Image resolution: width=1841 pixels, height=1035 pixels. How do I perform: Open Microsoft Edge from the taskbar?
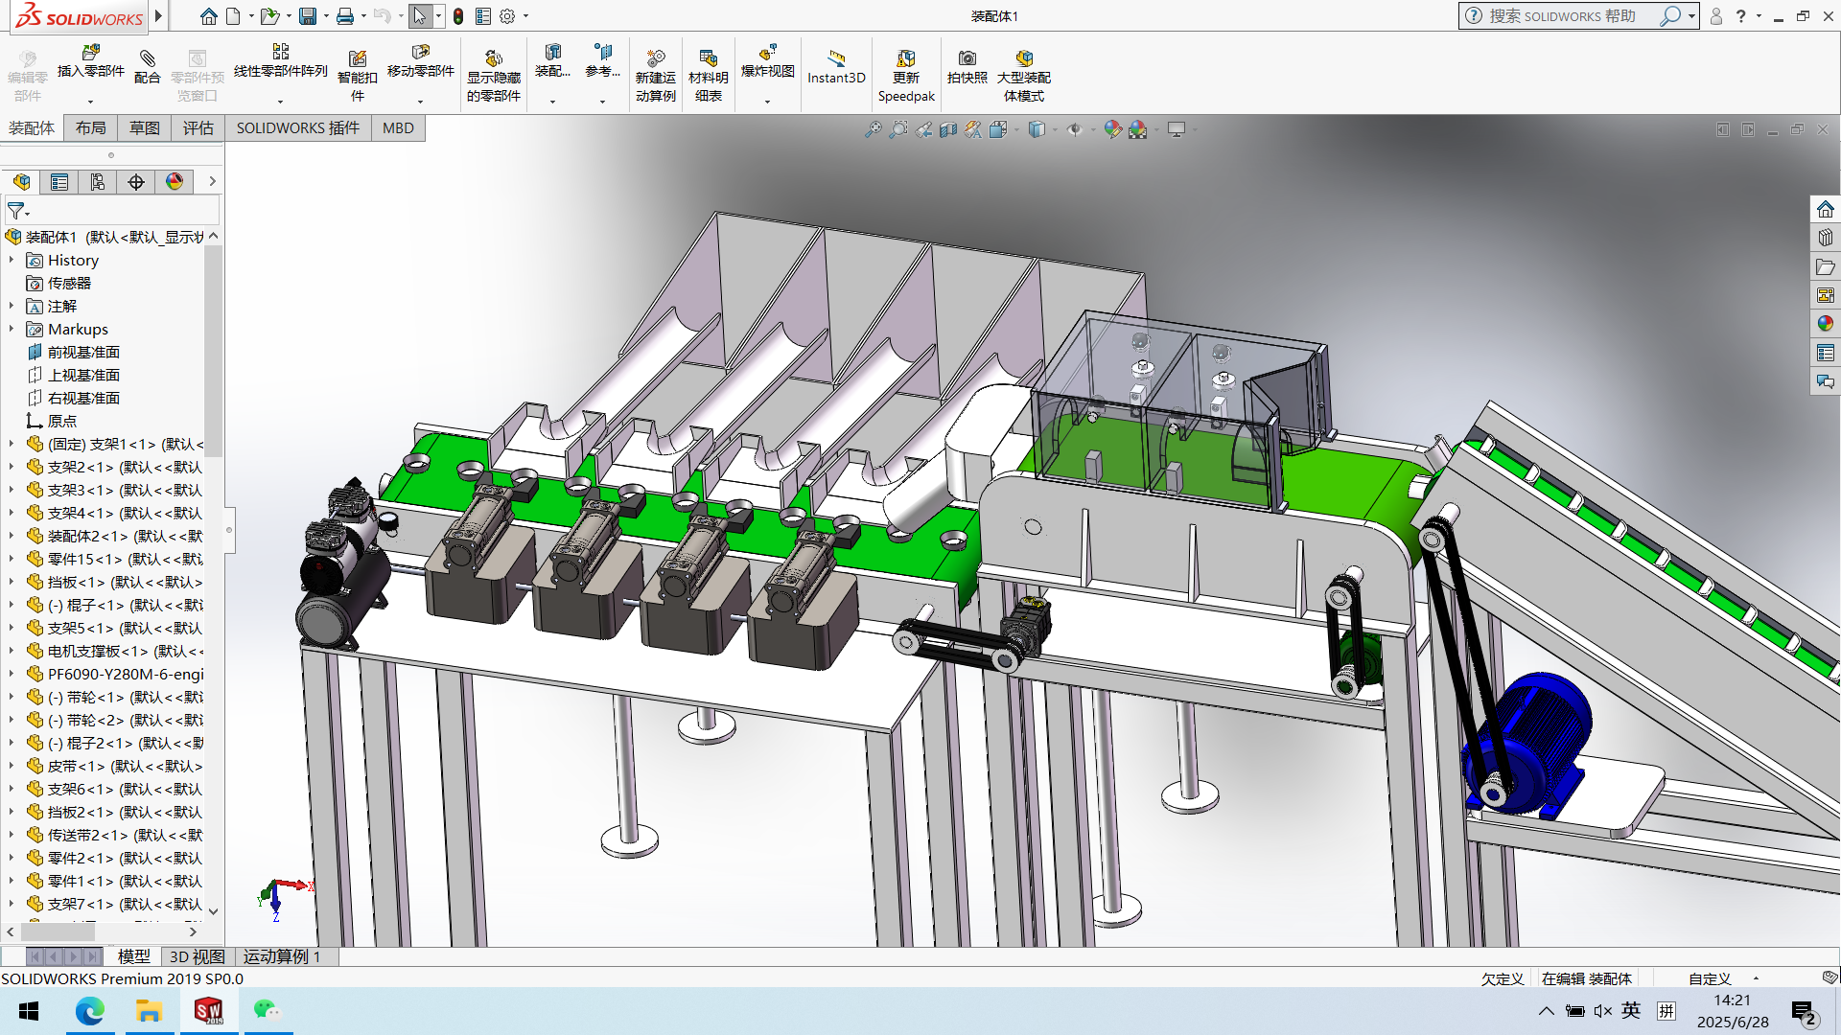pyautogui.click(x=90, y=1011)
